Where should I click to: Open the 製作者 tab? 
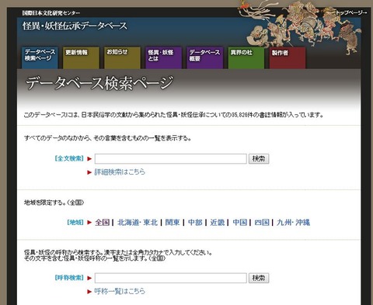coord(288,57)
